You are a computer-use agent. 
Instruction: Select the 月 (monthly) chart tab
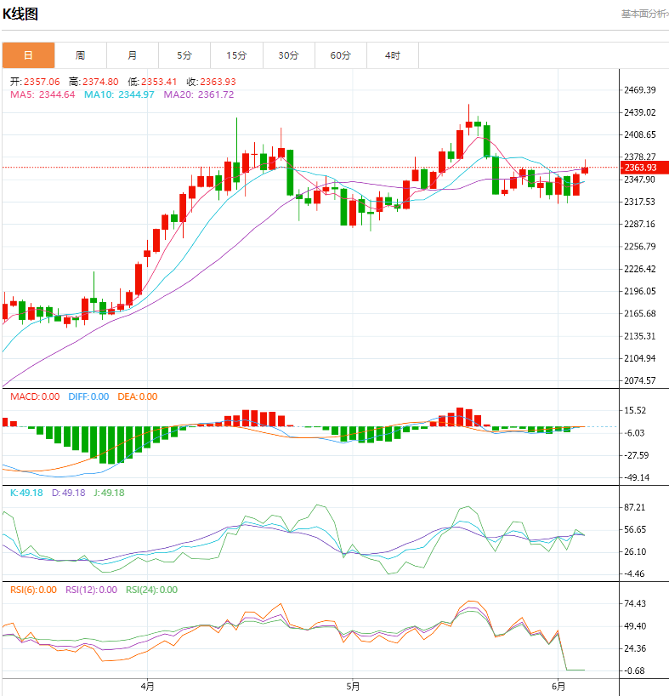(133, 55)
